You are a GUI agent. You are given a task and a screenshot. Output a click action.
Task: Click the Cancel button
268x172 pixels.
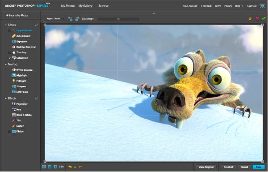click(244, 167)
